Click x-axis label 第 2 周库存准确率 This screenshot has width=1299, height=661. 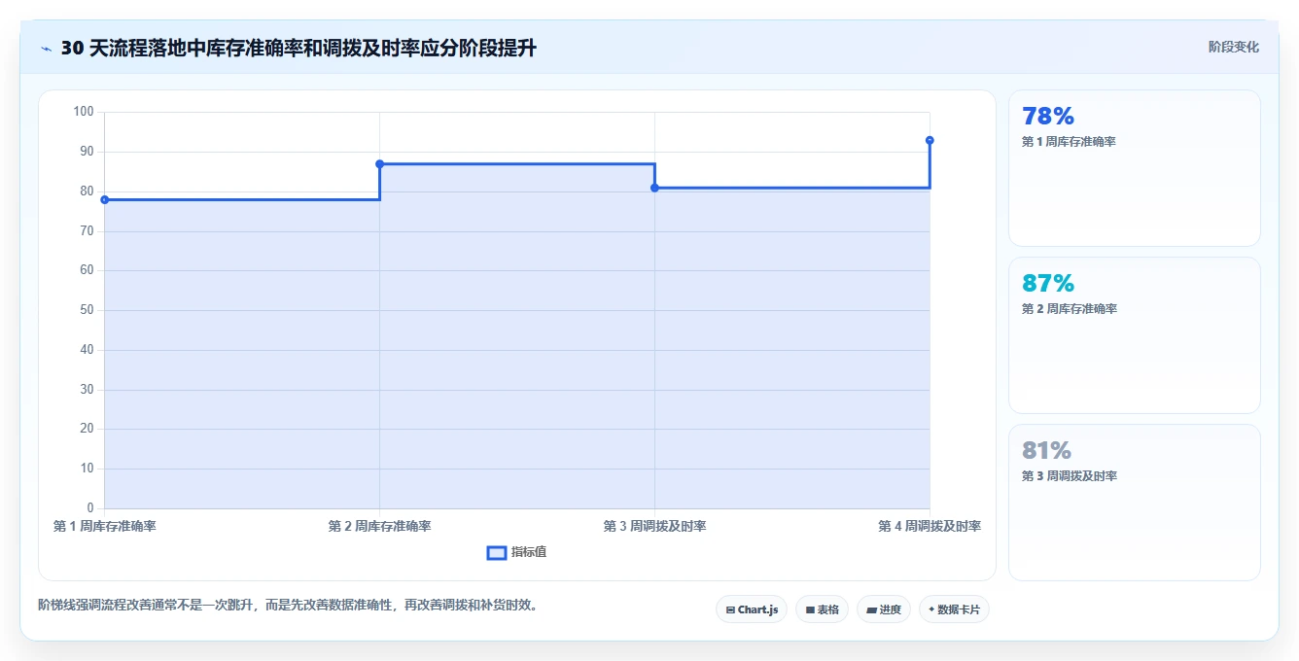[x=379, y=526]
